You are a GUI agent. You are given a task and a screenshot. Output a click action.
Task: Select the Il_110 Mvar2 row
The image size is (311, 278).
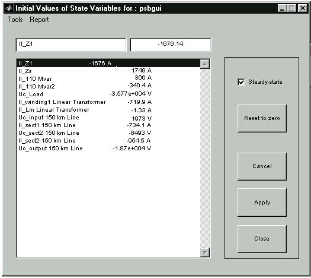click(x=108, y=86)
